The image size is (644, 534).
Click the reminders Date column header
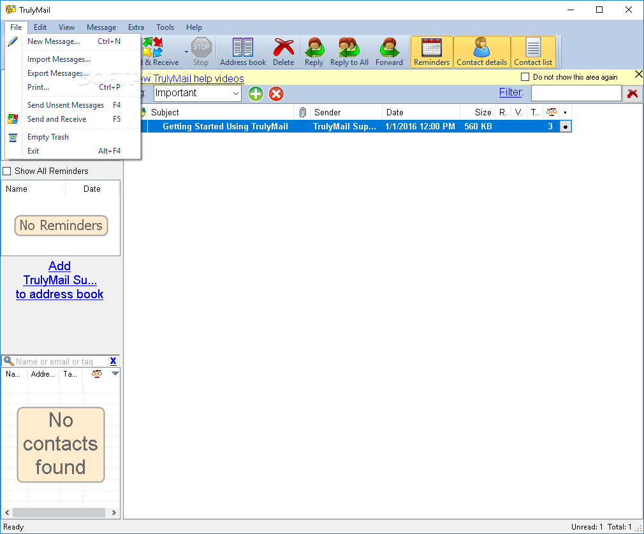92,189
